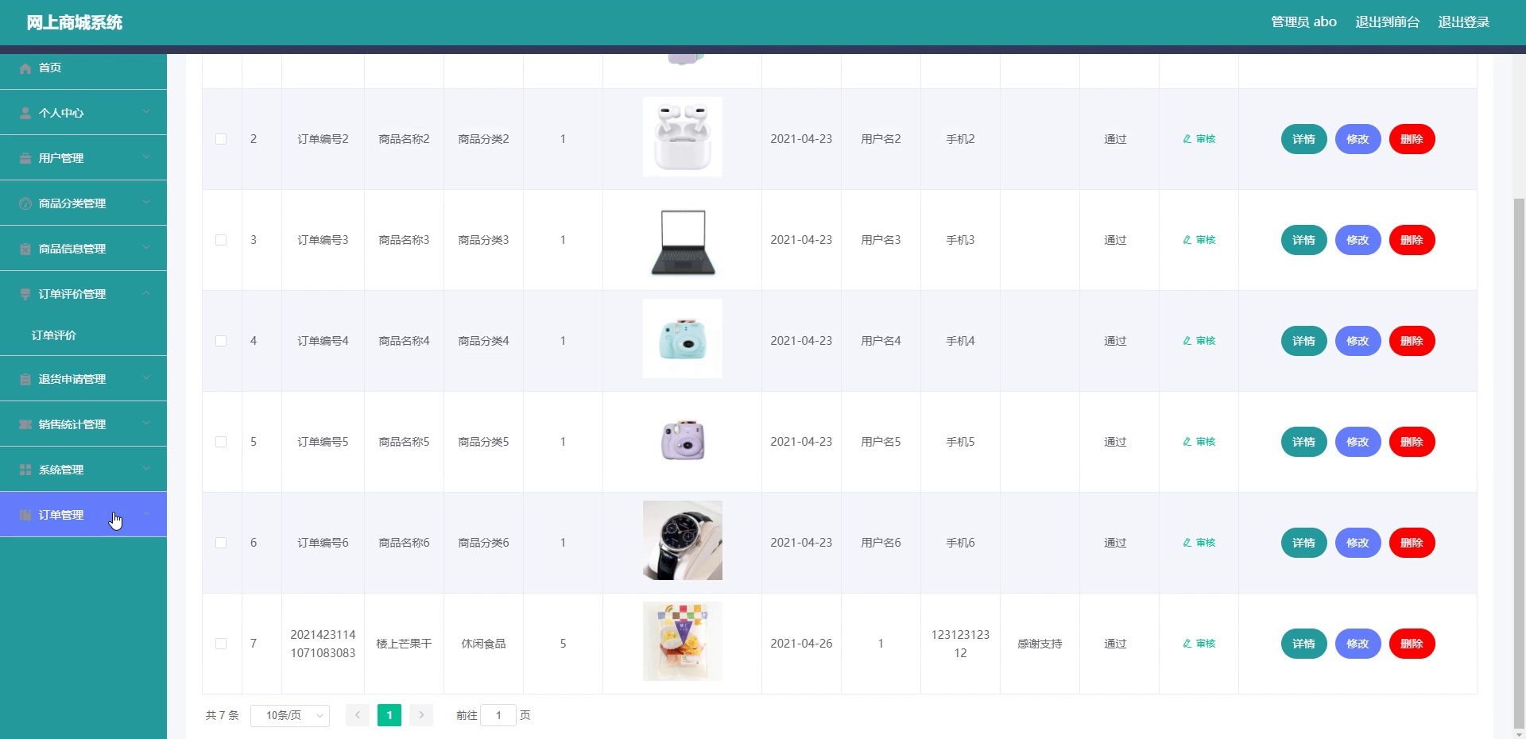Select the statistics icon beside 销售统计管理
1526x739 pixels.
pos(24,424)
